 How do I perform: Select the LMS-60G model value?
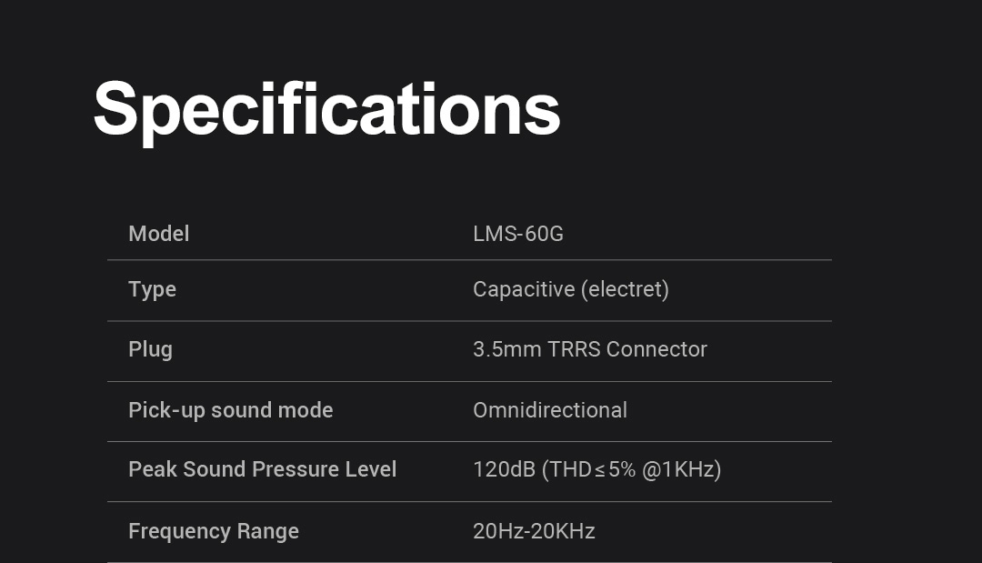(518, 234)
